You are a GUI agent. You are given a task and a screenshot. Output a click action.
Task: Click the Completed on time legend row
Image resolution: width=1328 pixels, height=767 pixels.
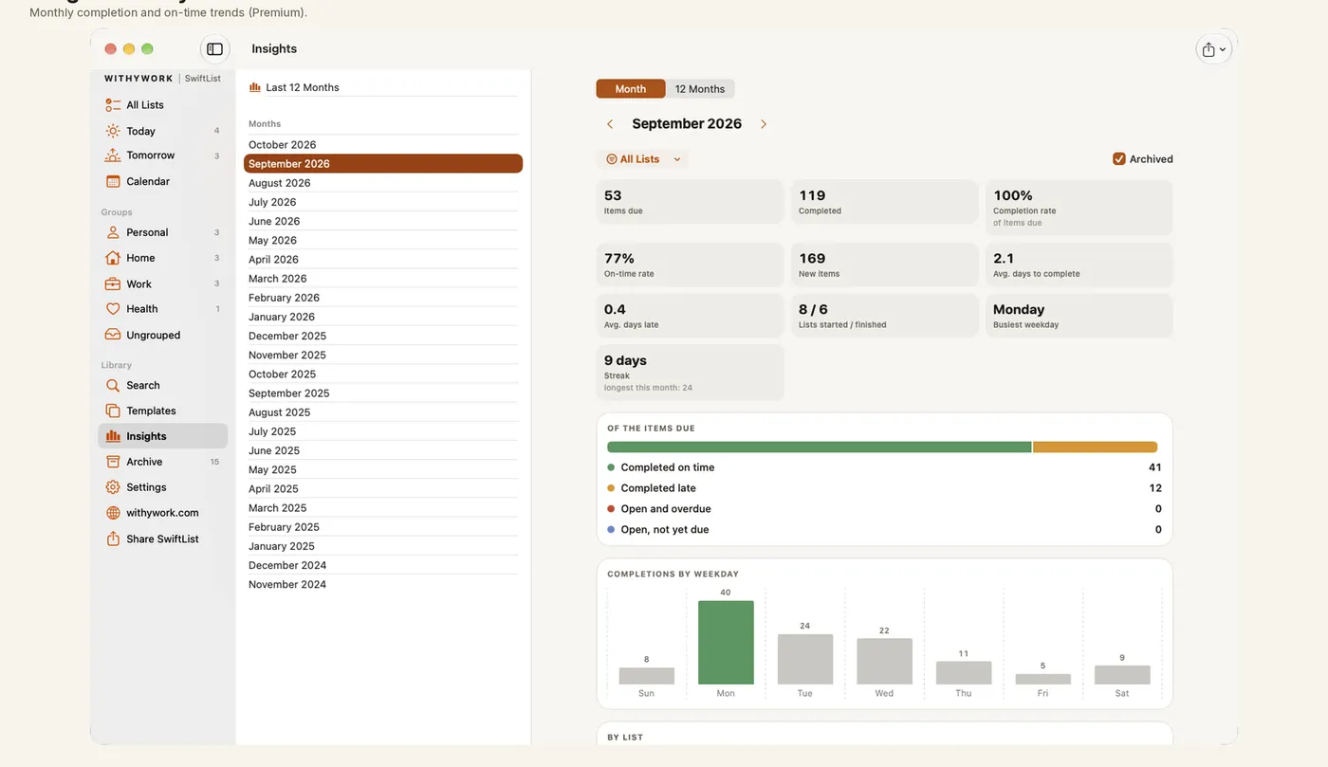(x=884, y=467)
